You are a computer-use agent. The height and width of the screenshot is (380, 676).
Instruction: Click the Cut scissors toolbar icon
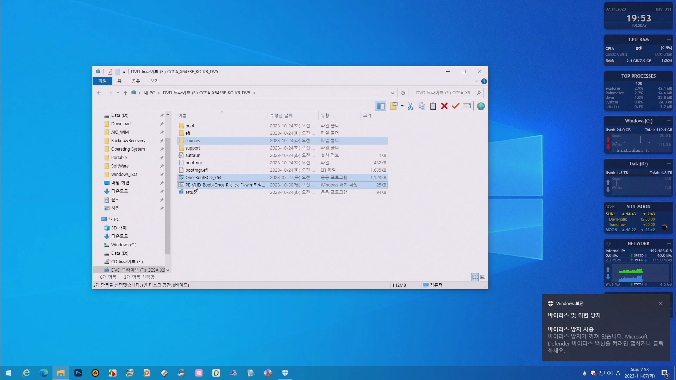pos(410,106)
